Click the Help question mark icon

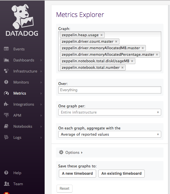point(6,172)
